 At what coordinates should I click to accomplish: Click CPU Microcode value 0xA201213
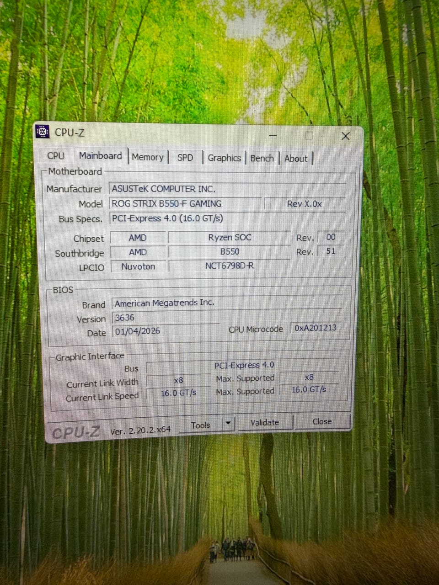[316, 328]
